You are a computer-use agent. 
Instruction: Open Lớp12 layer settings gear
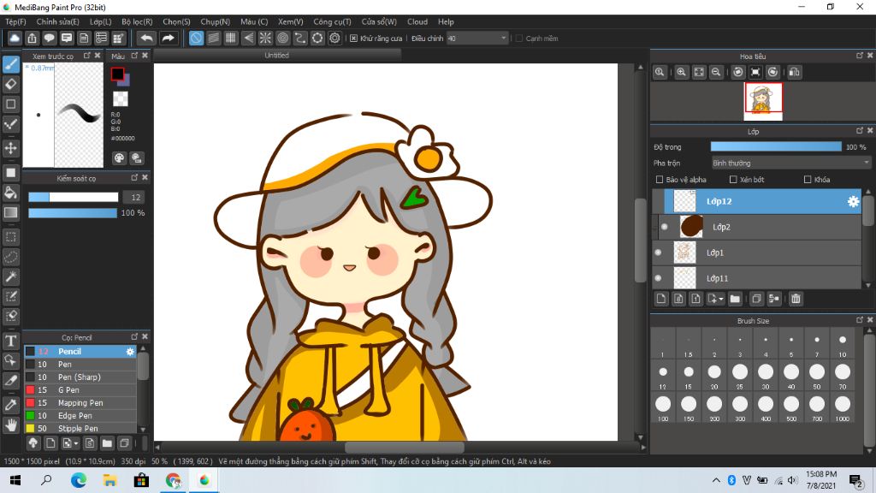tap(853, 201)
